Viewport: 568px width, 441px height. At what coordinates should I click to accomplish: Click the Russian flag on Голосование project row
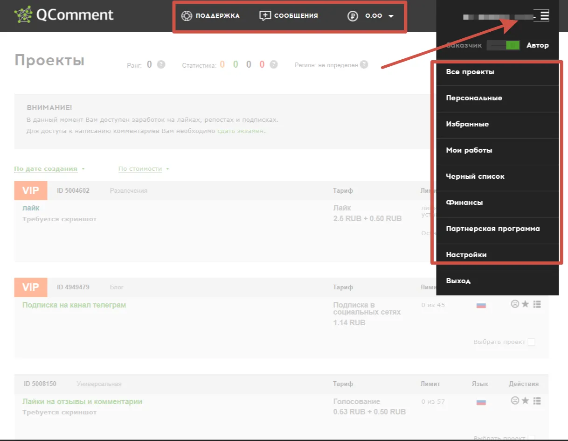point(481,402)
